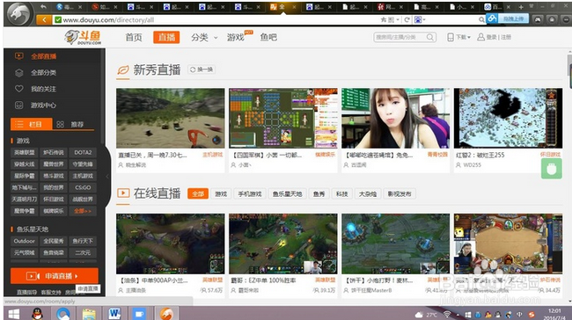The height and width of the screenshot is (320, 572).
Task: Click the 在线直播 play icon heading
Action: 123,193
